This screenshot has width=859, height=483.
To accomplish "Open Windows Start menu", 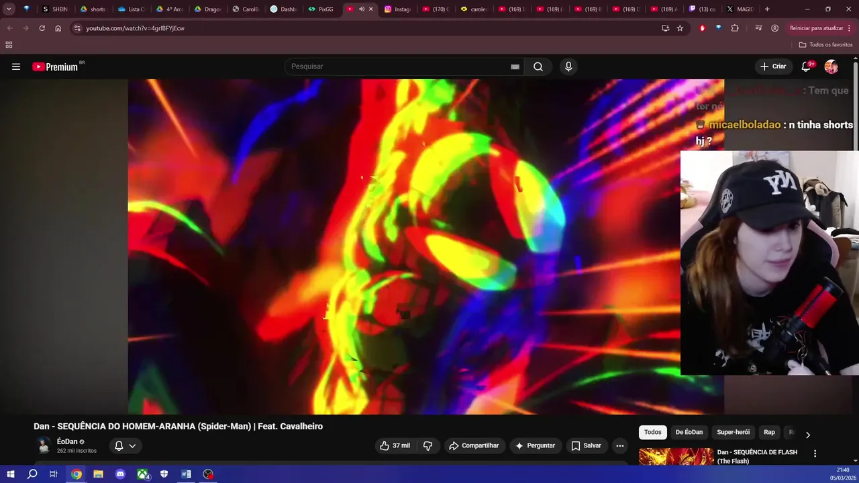I will [11, 474].
